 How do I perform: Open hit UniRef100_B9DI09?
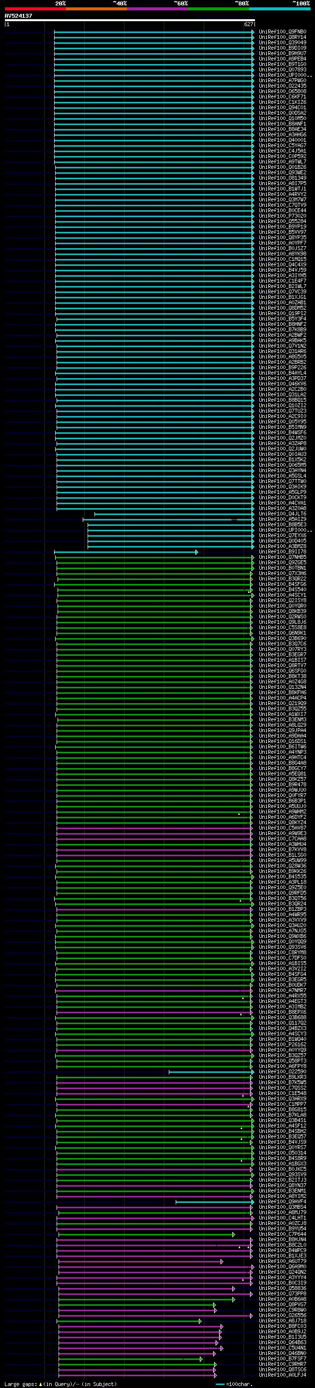tap(282, 48)
